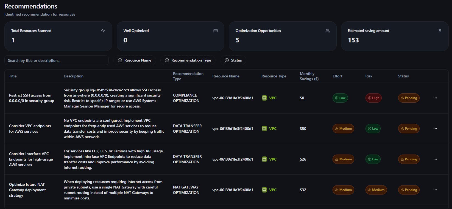Click the users icon in Optimization Opportunities card

[328, 31]
